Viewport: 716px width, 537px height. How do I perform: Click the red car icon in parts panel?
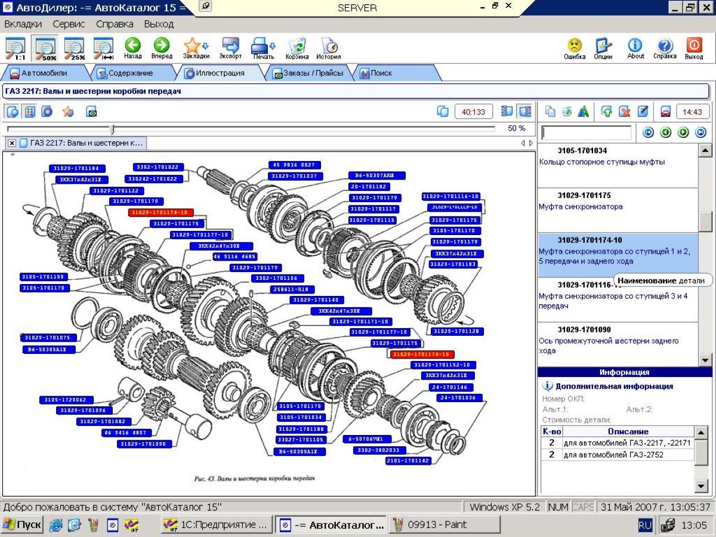tap(665, 112)
